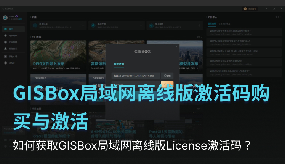Click the 复制 button beside machine code

167,76
